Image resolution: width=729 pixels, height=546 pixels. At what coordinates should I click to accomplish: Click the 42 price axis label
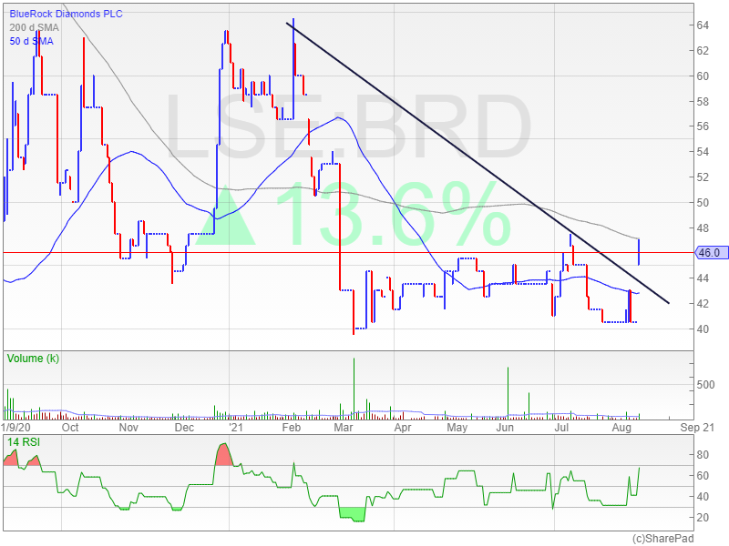pos(703,304)
